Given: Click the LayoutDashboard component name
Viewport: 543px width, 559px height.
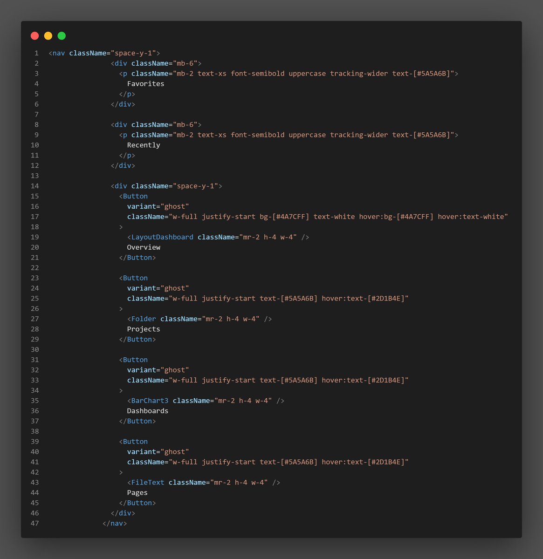Looking at the screenshot, I should (162, 237).
